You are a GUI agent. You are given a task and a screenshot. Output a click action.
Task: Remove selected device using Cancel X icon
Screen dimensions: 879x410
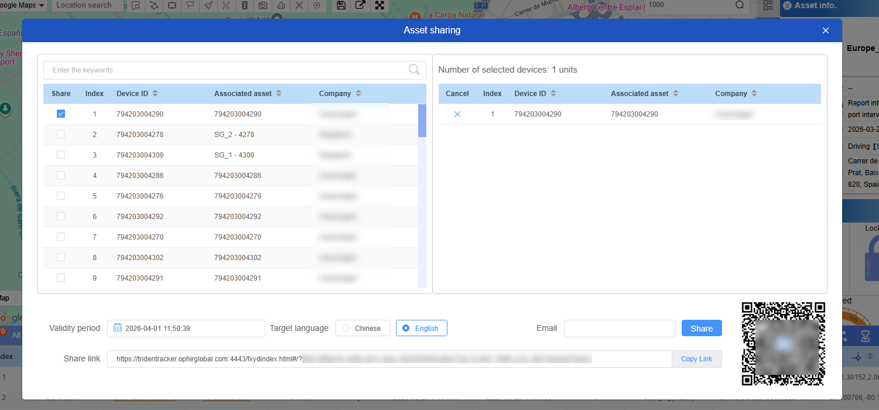click(x=457, y=114)
